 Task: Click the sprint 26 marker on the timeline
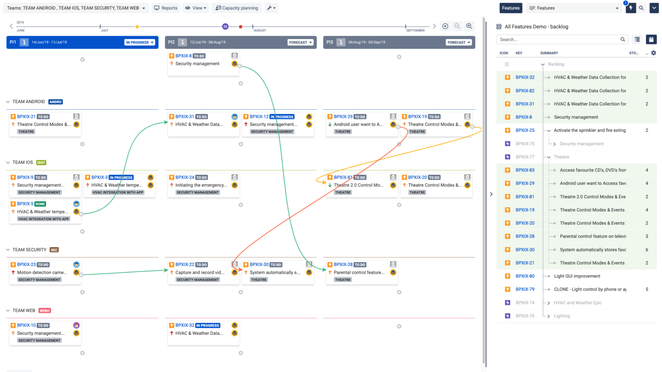225,26
